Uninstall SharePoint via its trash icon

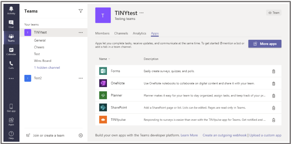coord(273,108)
